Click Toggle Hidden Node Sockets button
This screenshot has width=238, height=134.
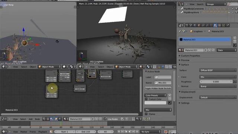[x=158, y=88]
